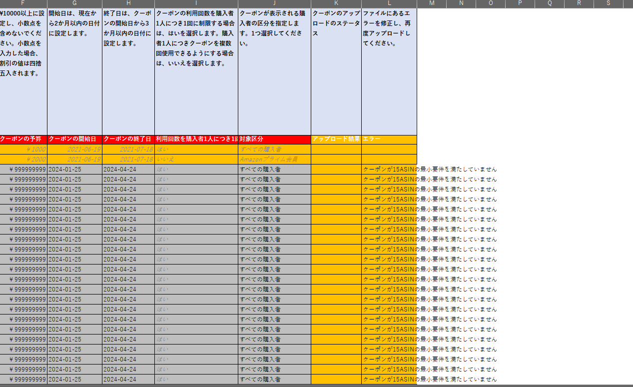The image size is (633, 387).
Task: Click the クーポンが表示される購入者の区分 description cell
Action: click(274, 71)
